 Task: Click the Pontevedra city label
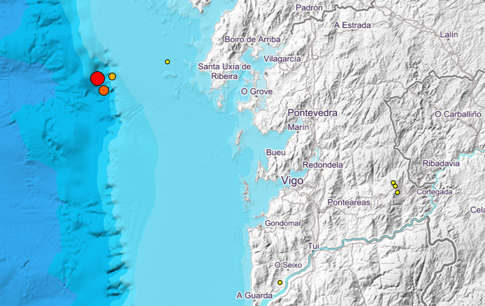[x=312, y=112]
